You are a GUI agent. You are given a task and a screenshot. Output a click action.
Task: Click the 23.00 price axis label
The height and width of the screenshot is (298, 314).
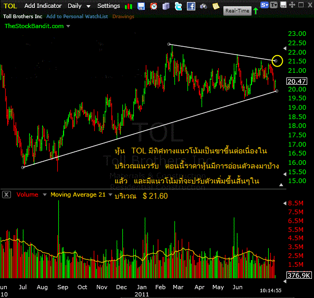(297, 34)
